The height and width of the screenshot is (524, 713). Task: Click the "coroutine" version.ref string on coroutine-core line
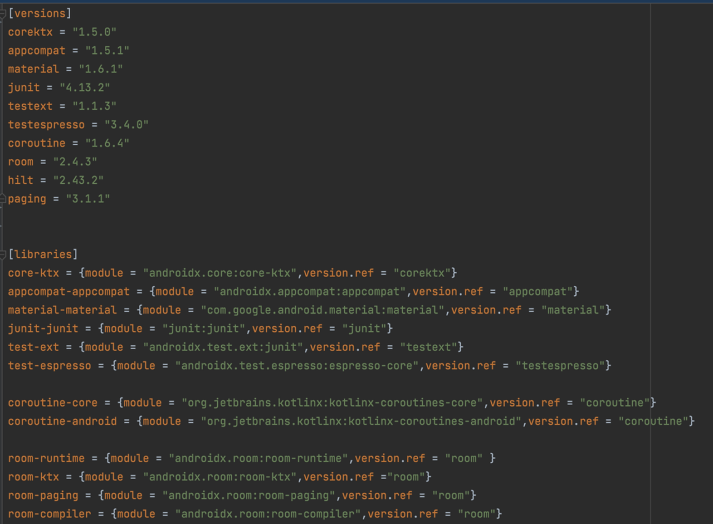(614, 403)
